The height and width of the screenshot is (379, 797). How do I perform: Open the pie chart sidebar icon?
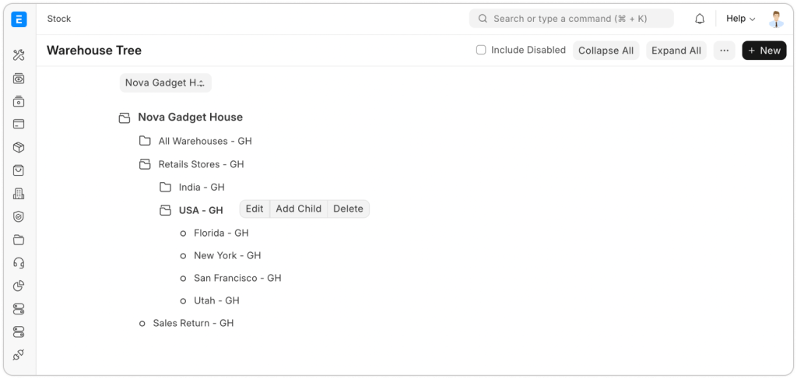click(19, 286)
